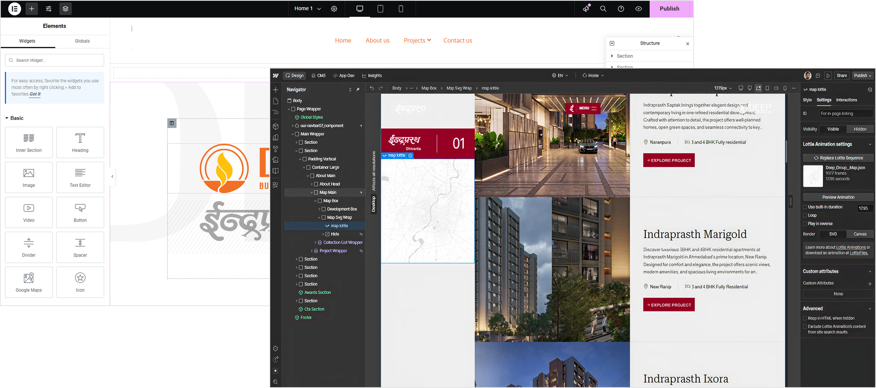Check Keep in HTML when hidden

805,318
